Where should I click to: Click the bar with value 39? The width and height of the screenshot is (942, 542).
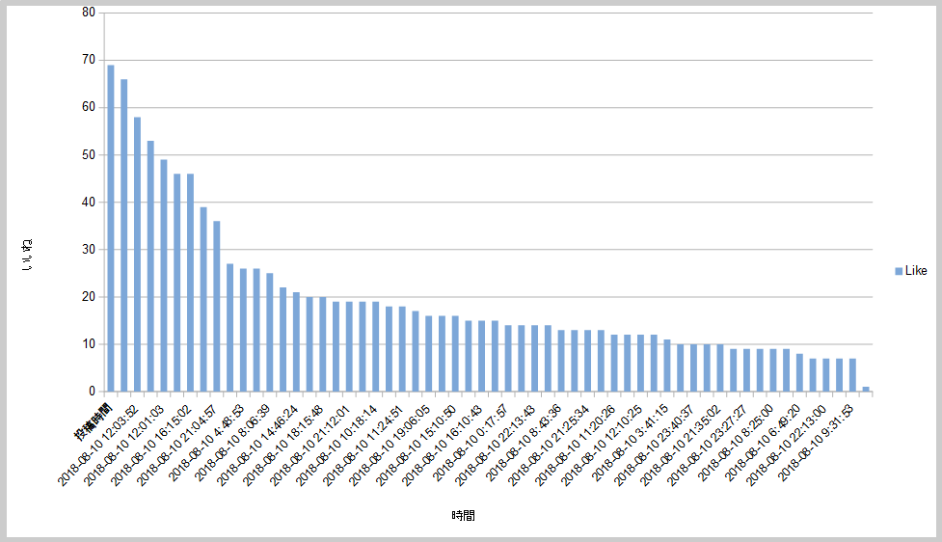[203, 299]
